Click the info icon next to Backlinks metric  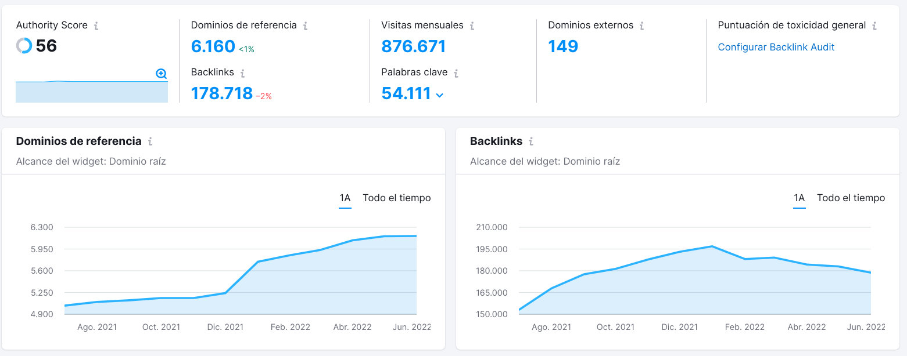pos(243,73)
